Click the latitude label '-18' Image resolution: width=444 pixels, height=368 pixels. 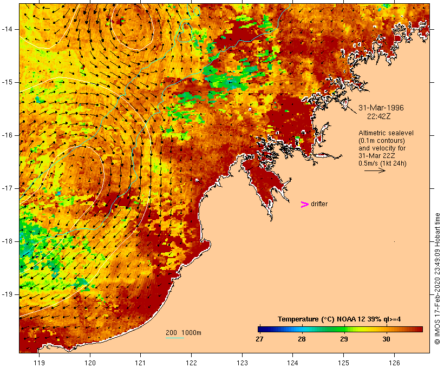[x=8, y=241]
